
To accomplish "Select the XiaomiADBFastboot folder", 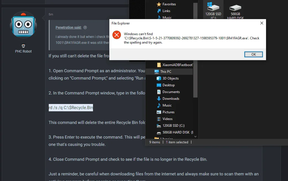I will pos(178,65).
